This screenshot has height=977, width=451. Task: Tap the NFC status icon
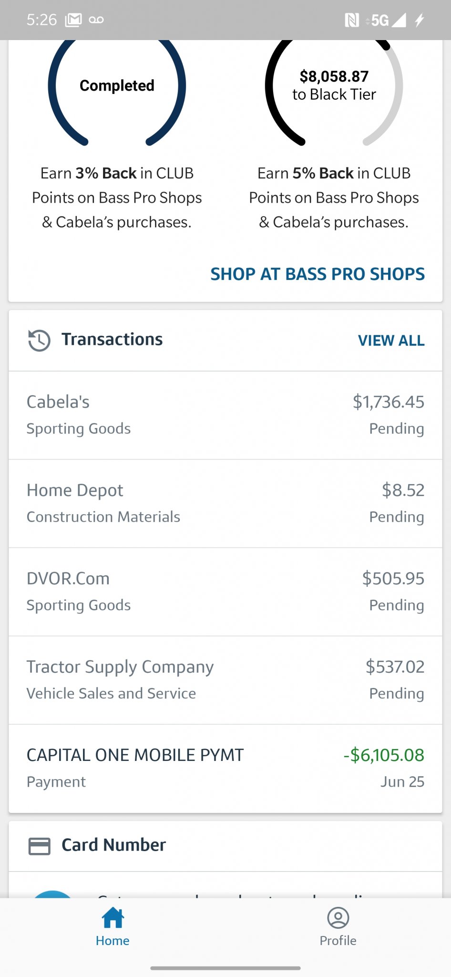tap(352, 20)
